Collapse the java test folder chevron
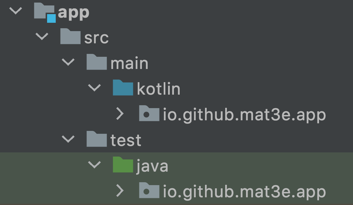Screen dimensions: 353x205 (94, 165)
